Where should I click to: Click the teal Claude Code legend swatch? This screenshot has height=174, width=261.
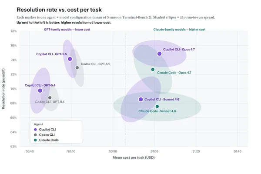point(35,140)
